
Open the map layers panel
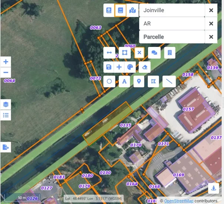point(6,105)
